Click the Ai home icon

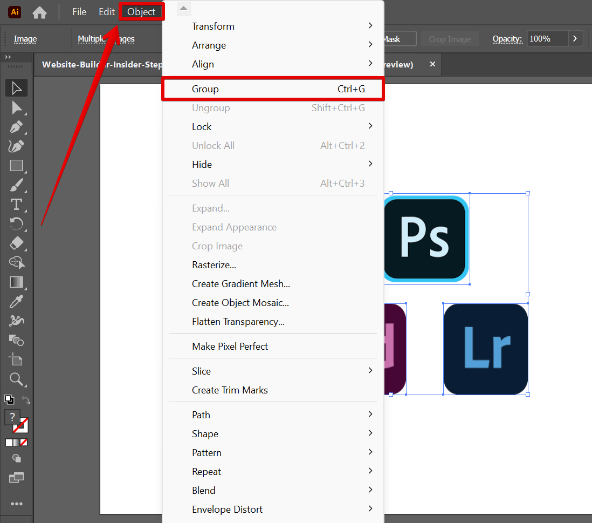tap(14, 11)
